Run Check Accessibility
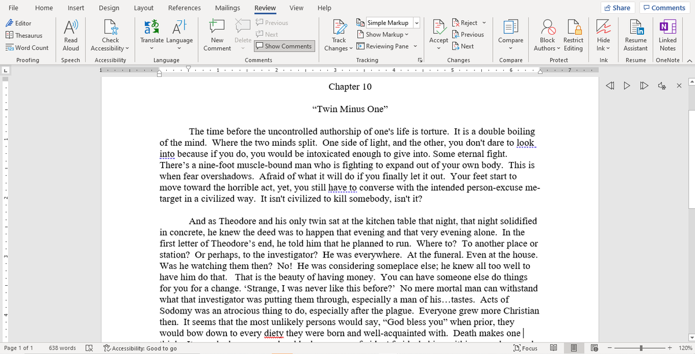The width and height of the screenshot is (695, 354). [110, 35]
